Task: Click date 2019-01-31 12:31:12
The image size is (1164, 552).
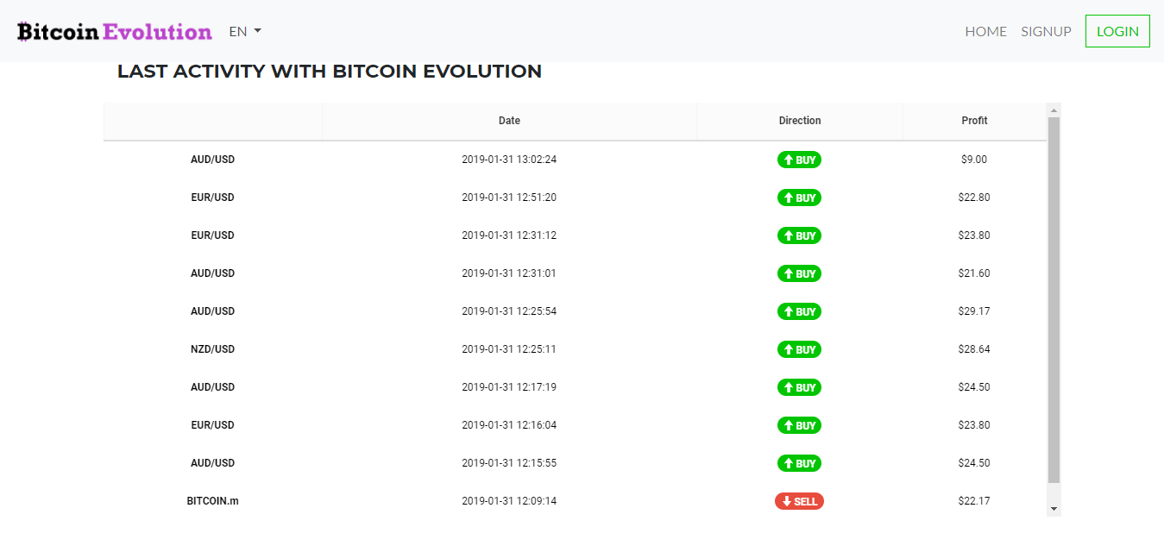Action: tap(509, 235)
